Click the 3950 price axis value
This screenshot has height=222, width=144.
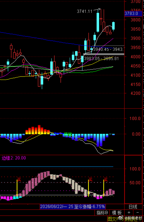(136, 47)
